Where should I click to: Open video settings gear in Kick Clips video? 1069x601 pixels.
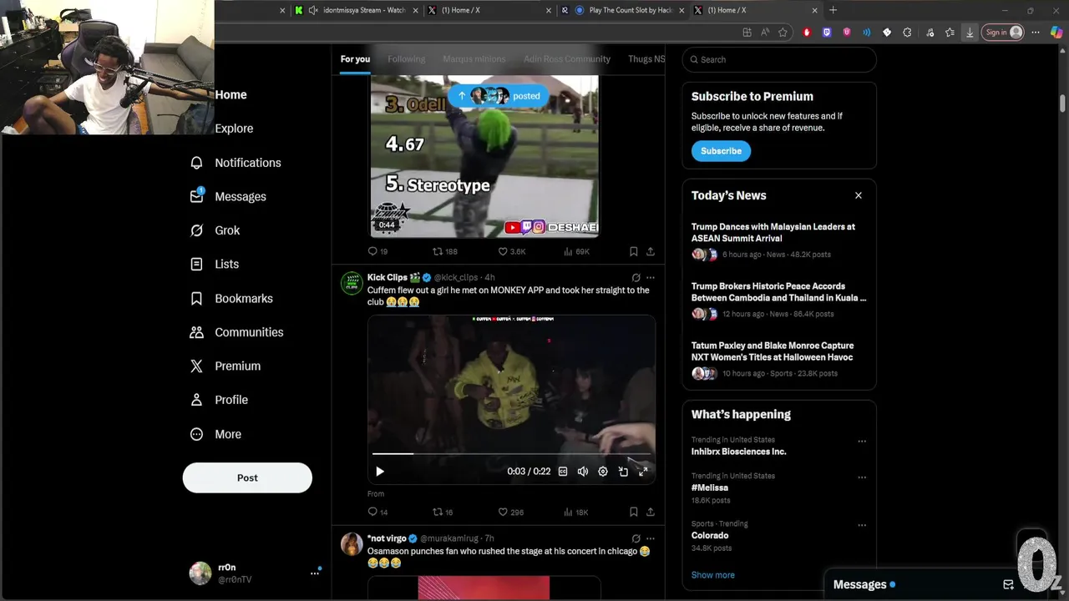pos(603,472)
